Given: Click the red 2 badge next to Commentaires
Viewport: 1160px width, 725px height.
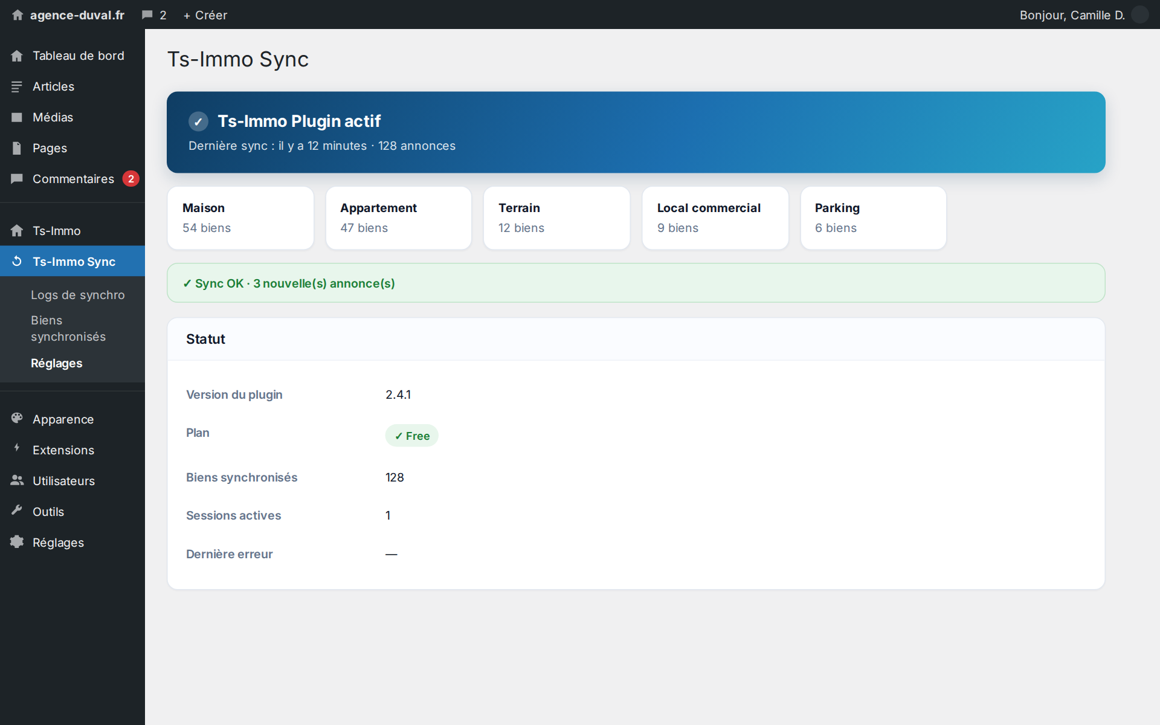Looking at the screenshot, I should coord(131,179).
